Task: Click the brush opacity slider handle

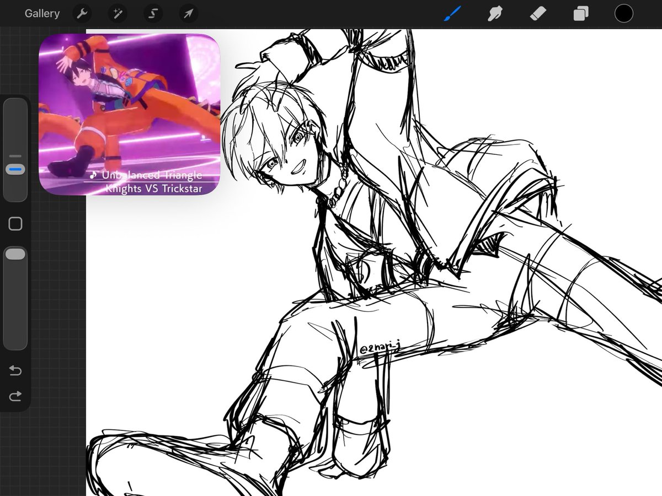Action: [15, 254]
